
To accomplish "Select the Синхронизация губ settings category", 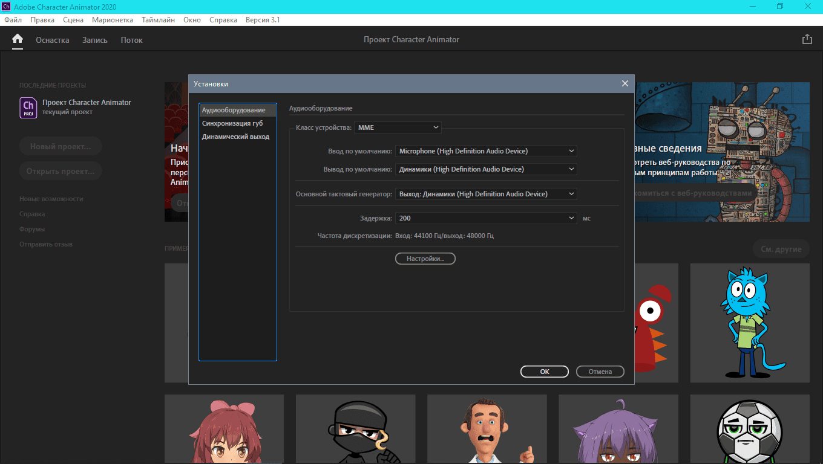I will pos(238,123).
